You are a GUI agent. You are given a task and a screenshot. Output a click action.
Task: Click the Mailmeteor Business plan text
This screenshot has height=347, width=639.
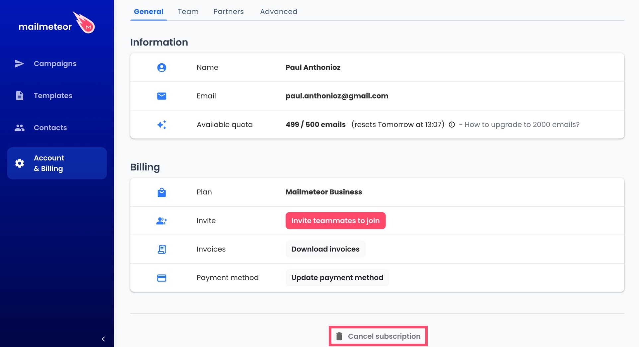tap(324, 192)
